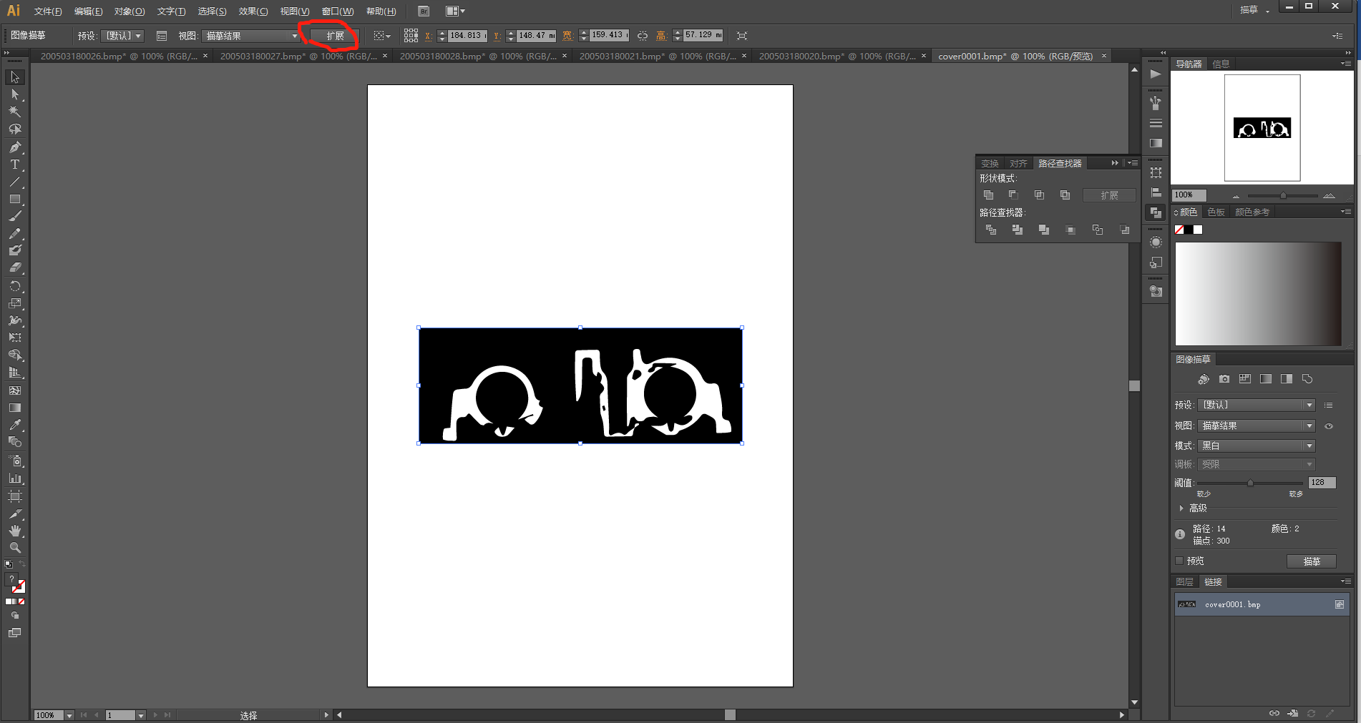This screenshot has height=723, width=1361.
Task: Set paint to None in the toolbar
Action: click(21, 601)
